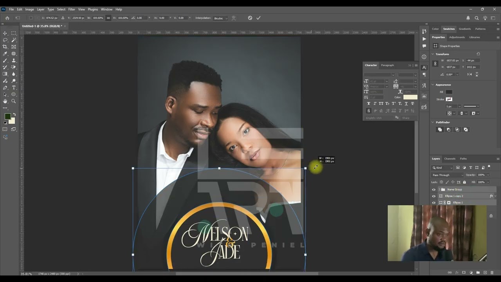The image size is (501, 282).
Task: Commit the transform with the checkmark
Action: pos(258,18)
